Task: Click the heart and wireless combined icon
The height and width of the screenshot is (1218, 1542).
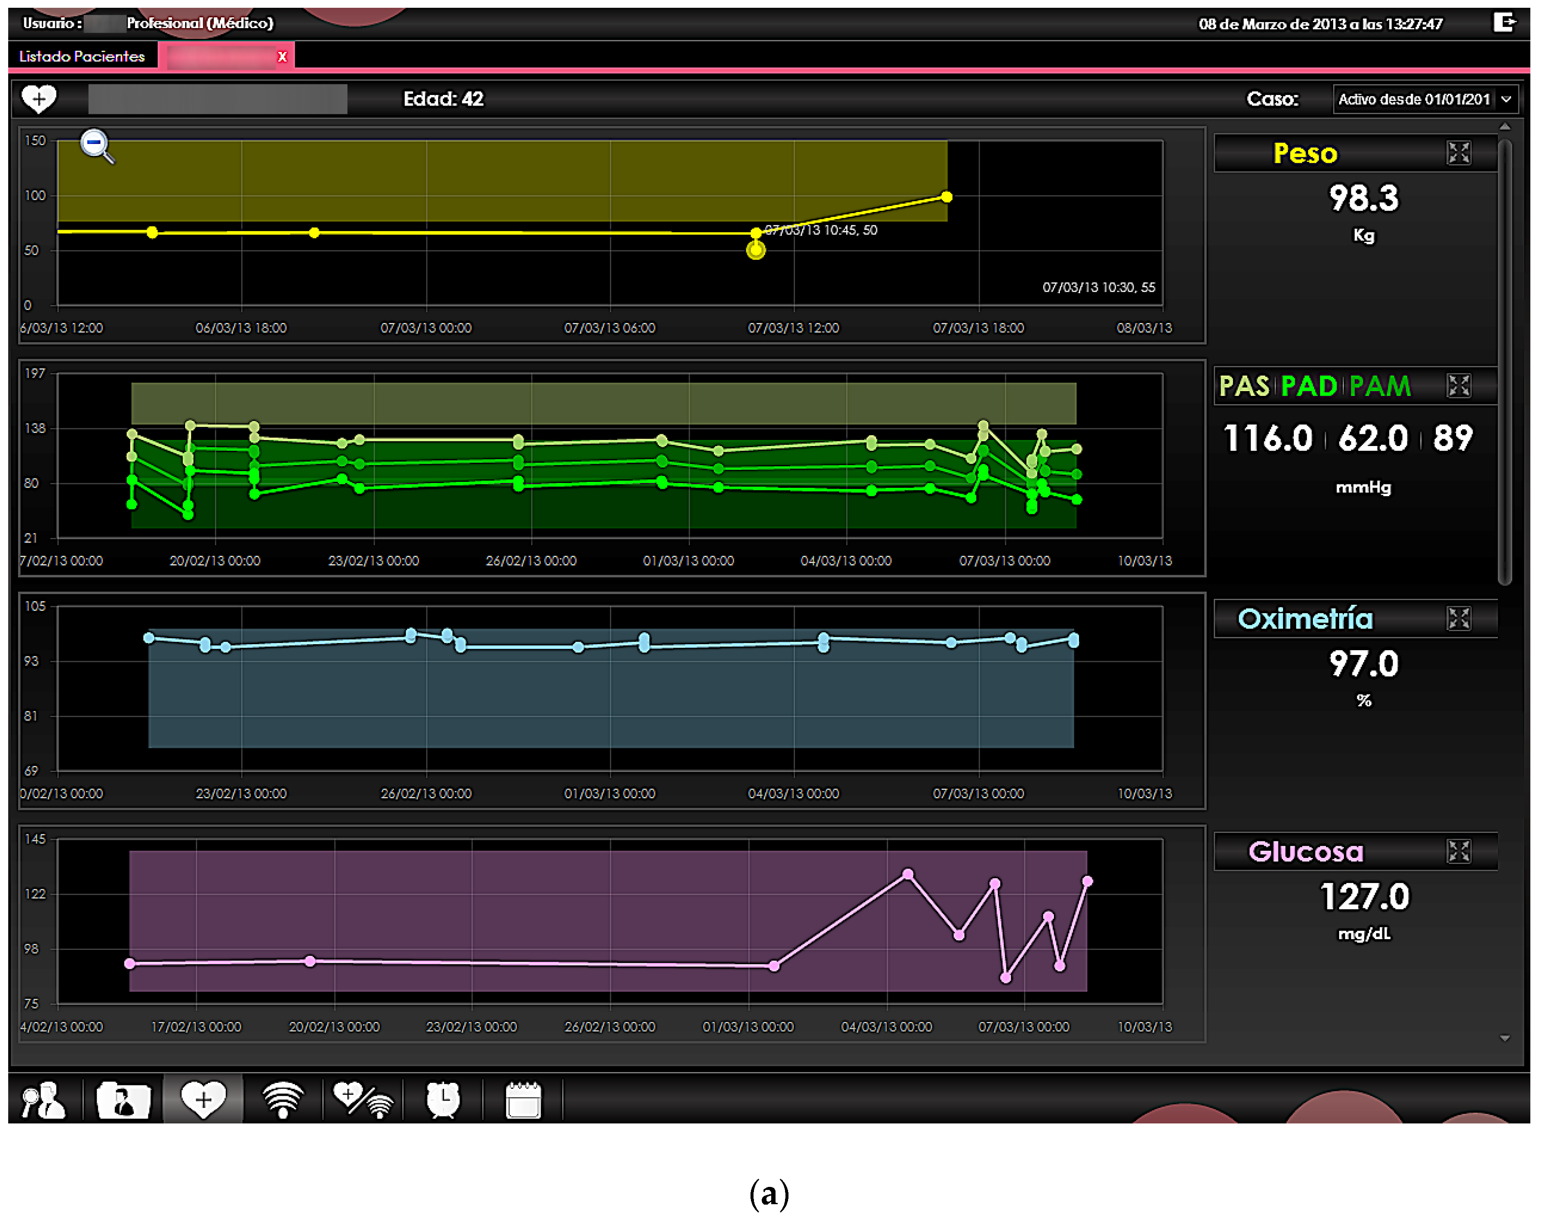Action: click(363, 1100)
